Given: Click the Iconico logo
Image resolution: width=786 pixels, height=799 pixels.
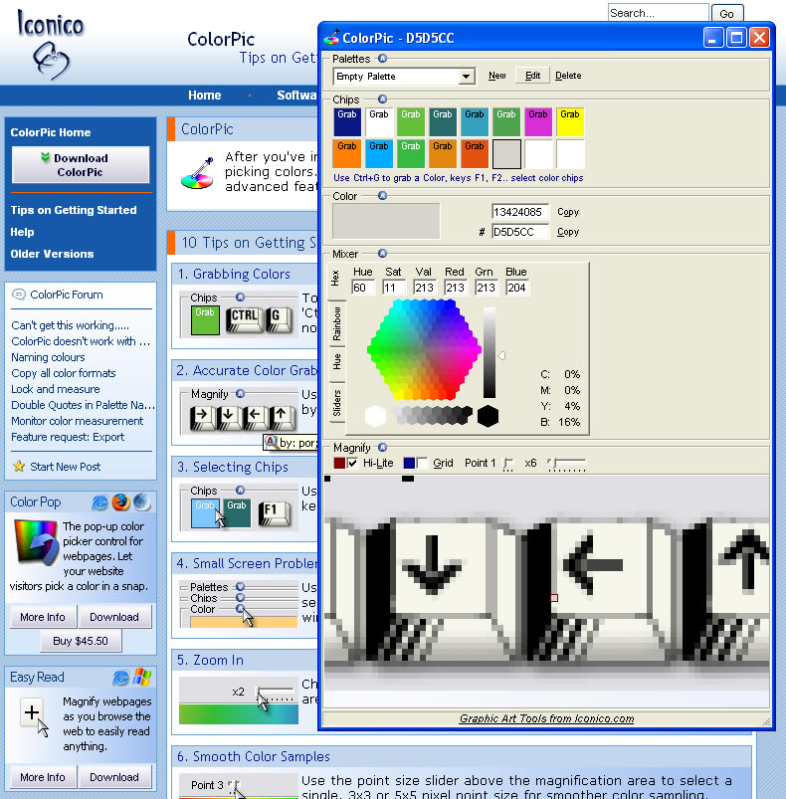Looking at the screenshot, I should pos(51,44).
